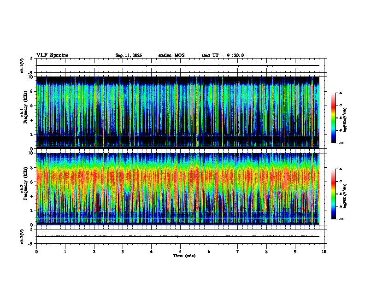Click the 5 minute tick on time axis
365x282 pixels.
click(x=180, y=252)
